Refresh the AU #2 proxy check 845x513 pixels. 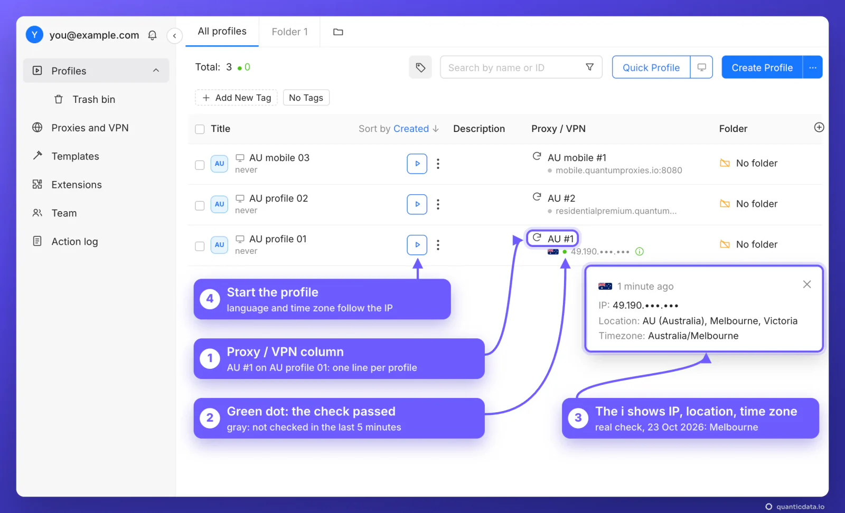click(x=537, y=197)
